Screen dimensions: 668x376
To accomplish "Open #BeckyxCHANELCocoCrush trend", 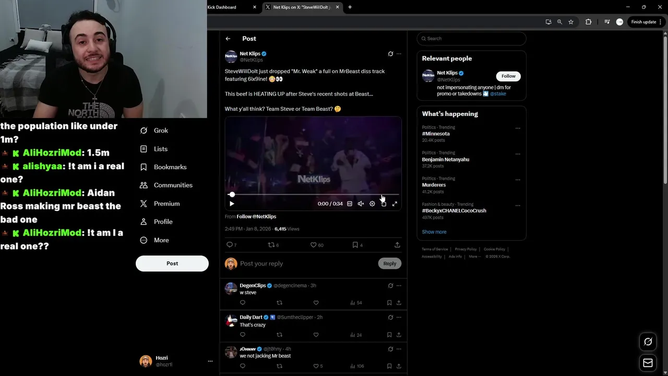I will pyautogui.click(x=454, y=210).
